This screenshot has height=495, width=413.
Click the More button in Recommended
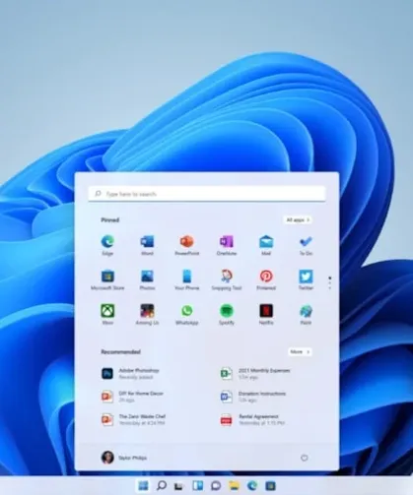pyautogui.click(x=300, y=351)
